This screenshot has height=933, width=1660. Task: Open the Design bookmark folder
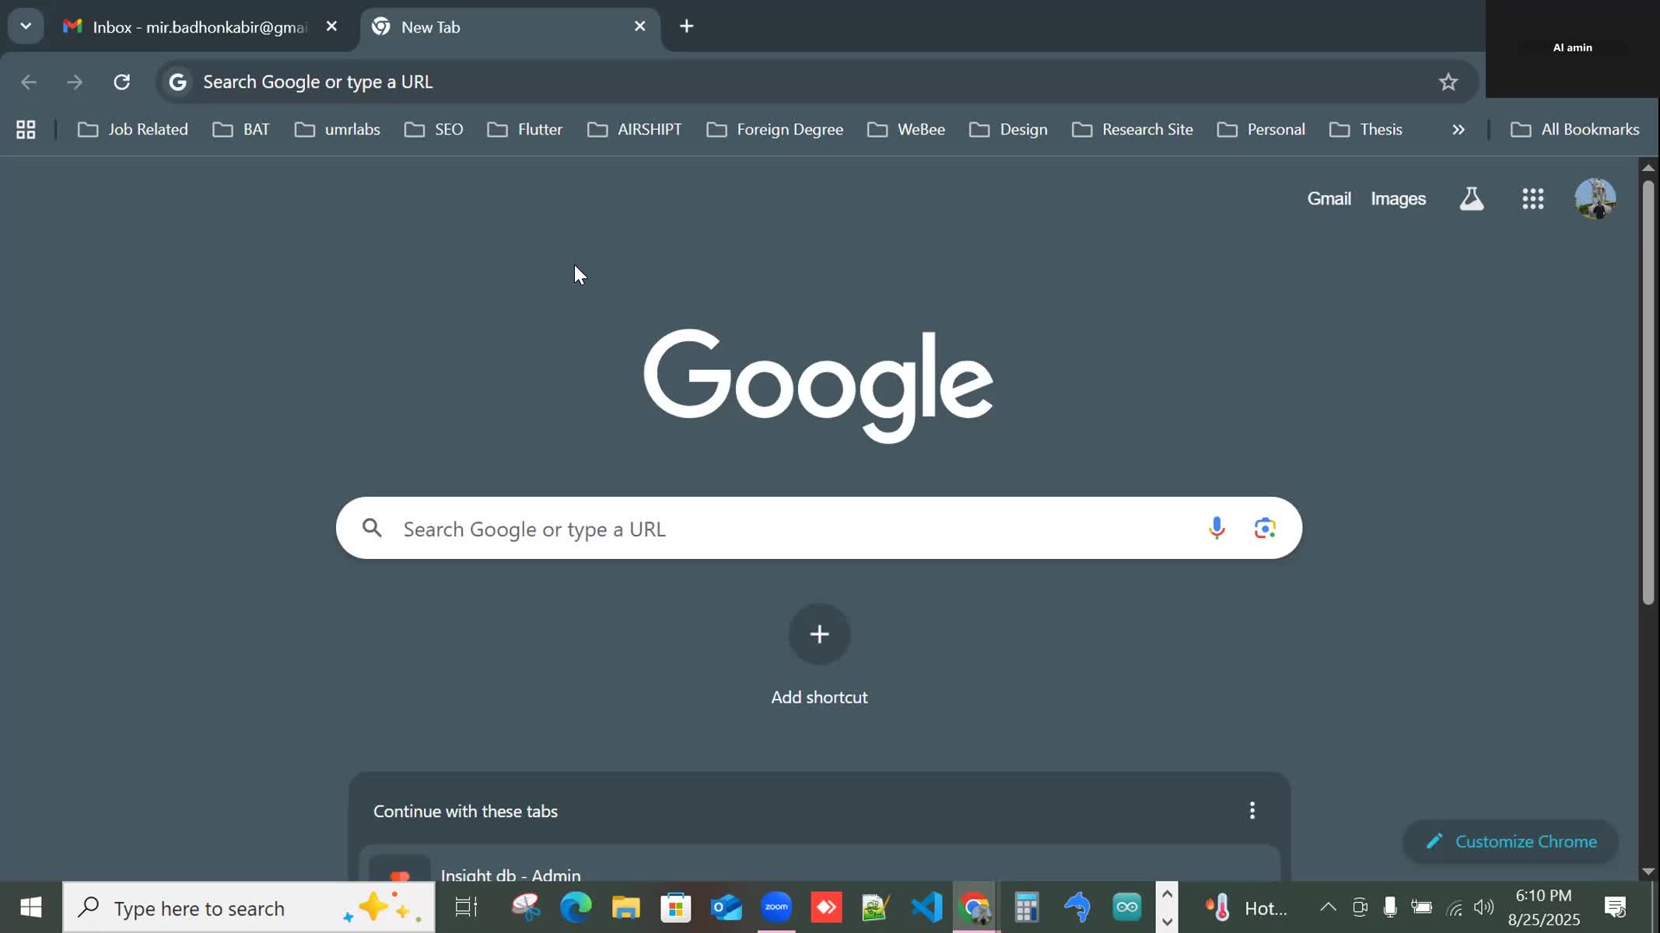click(x=1009, y=129)
